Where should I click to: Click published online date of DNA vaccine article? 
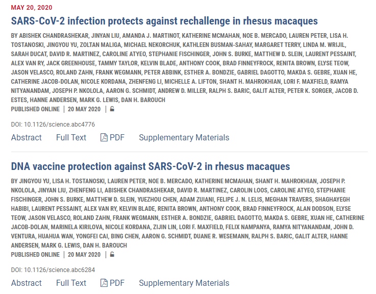[x=84, y=254]
